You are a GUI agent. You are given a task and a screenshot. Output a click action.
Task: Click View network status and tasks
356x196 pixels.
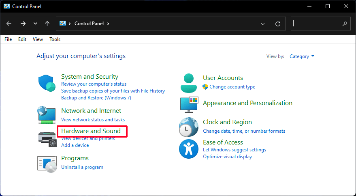93,120
